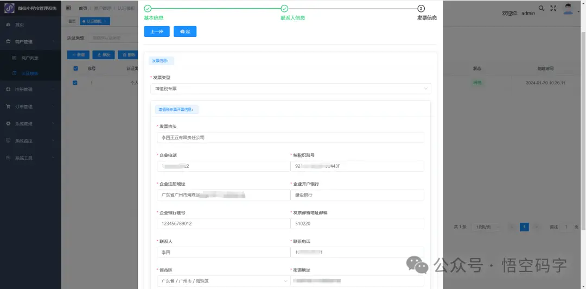Screen dimensions: 586x289
Task: Open the 认证类型 filter select
Action: pyautogui.click(x=113, y=38)
